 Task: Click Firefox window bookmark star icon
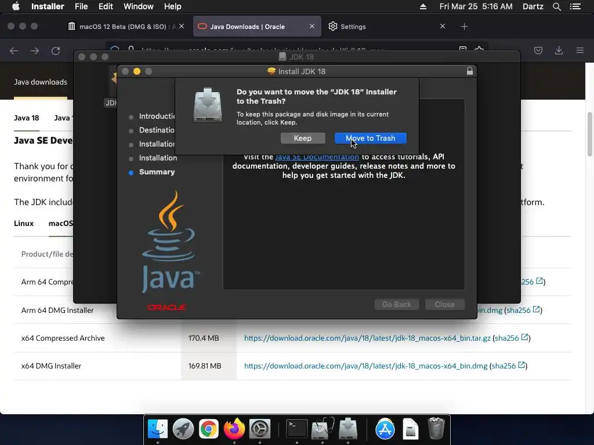pyautogui.click(x=479, y=50)
